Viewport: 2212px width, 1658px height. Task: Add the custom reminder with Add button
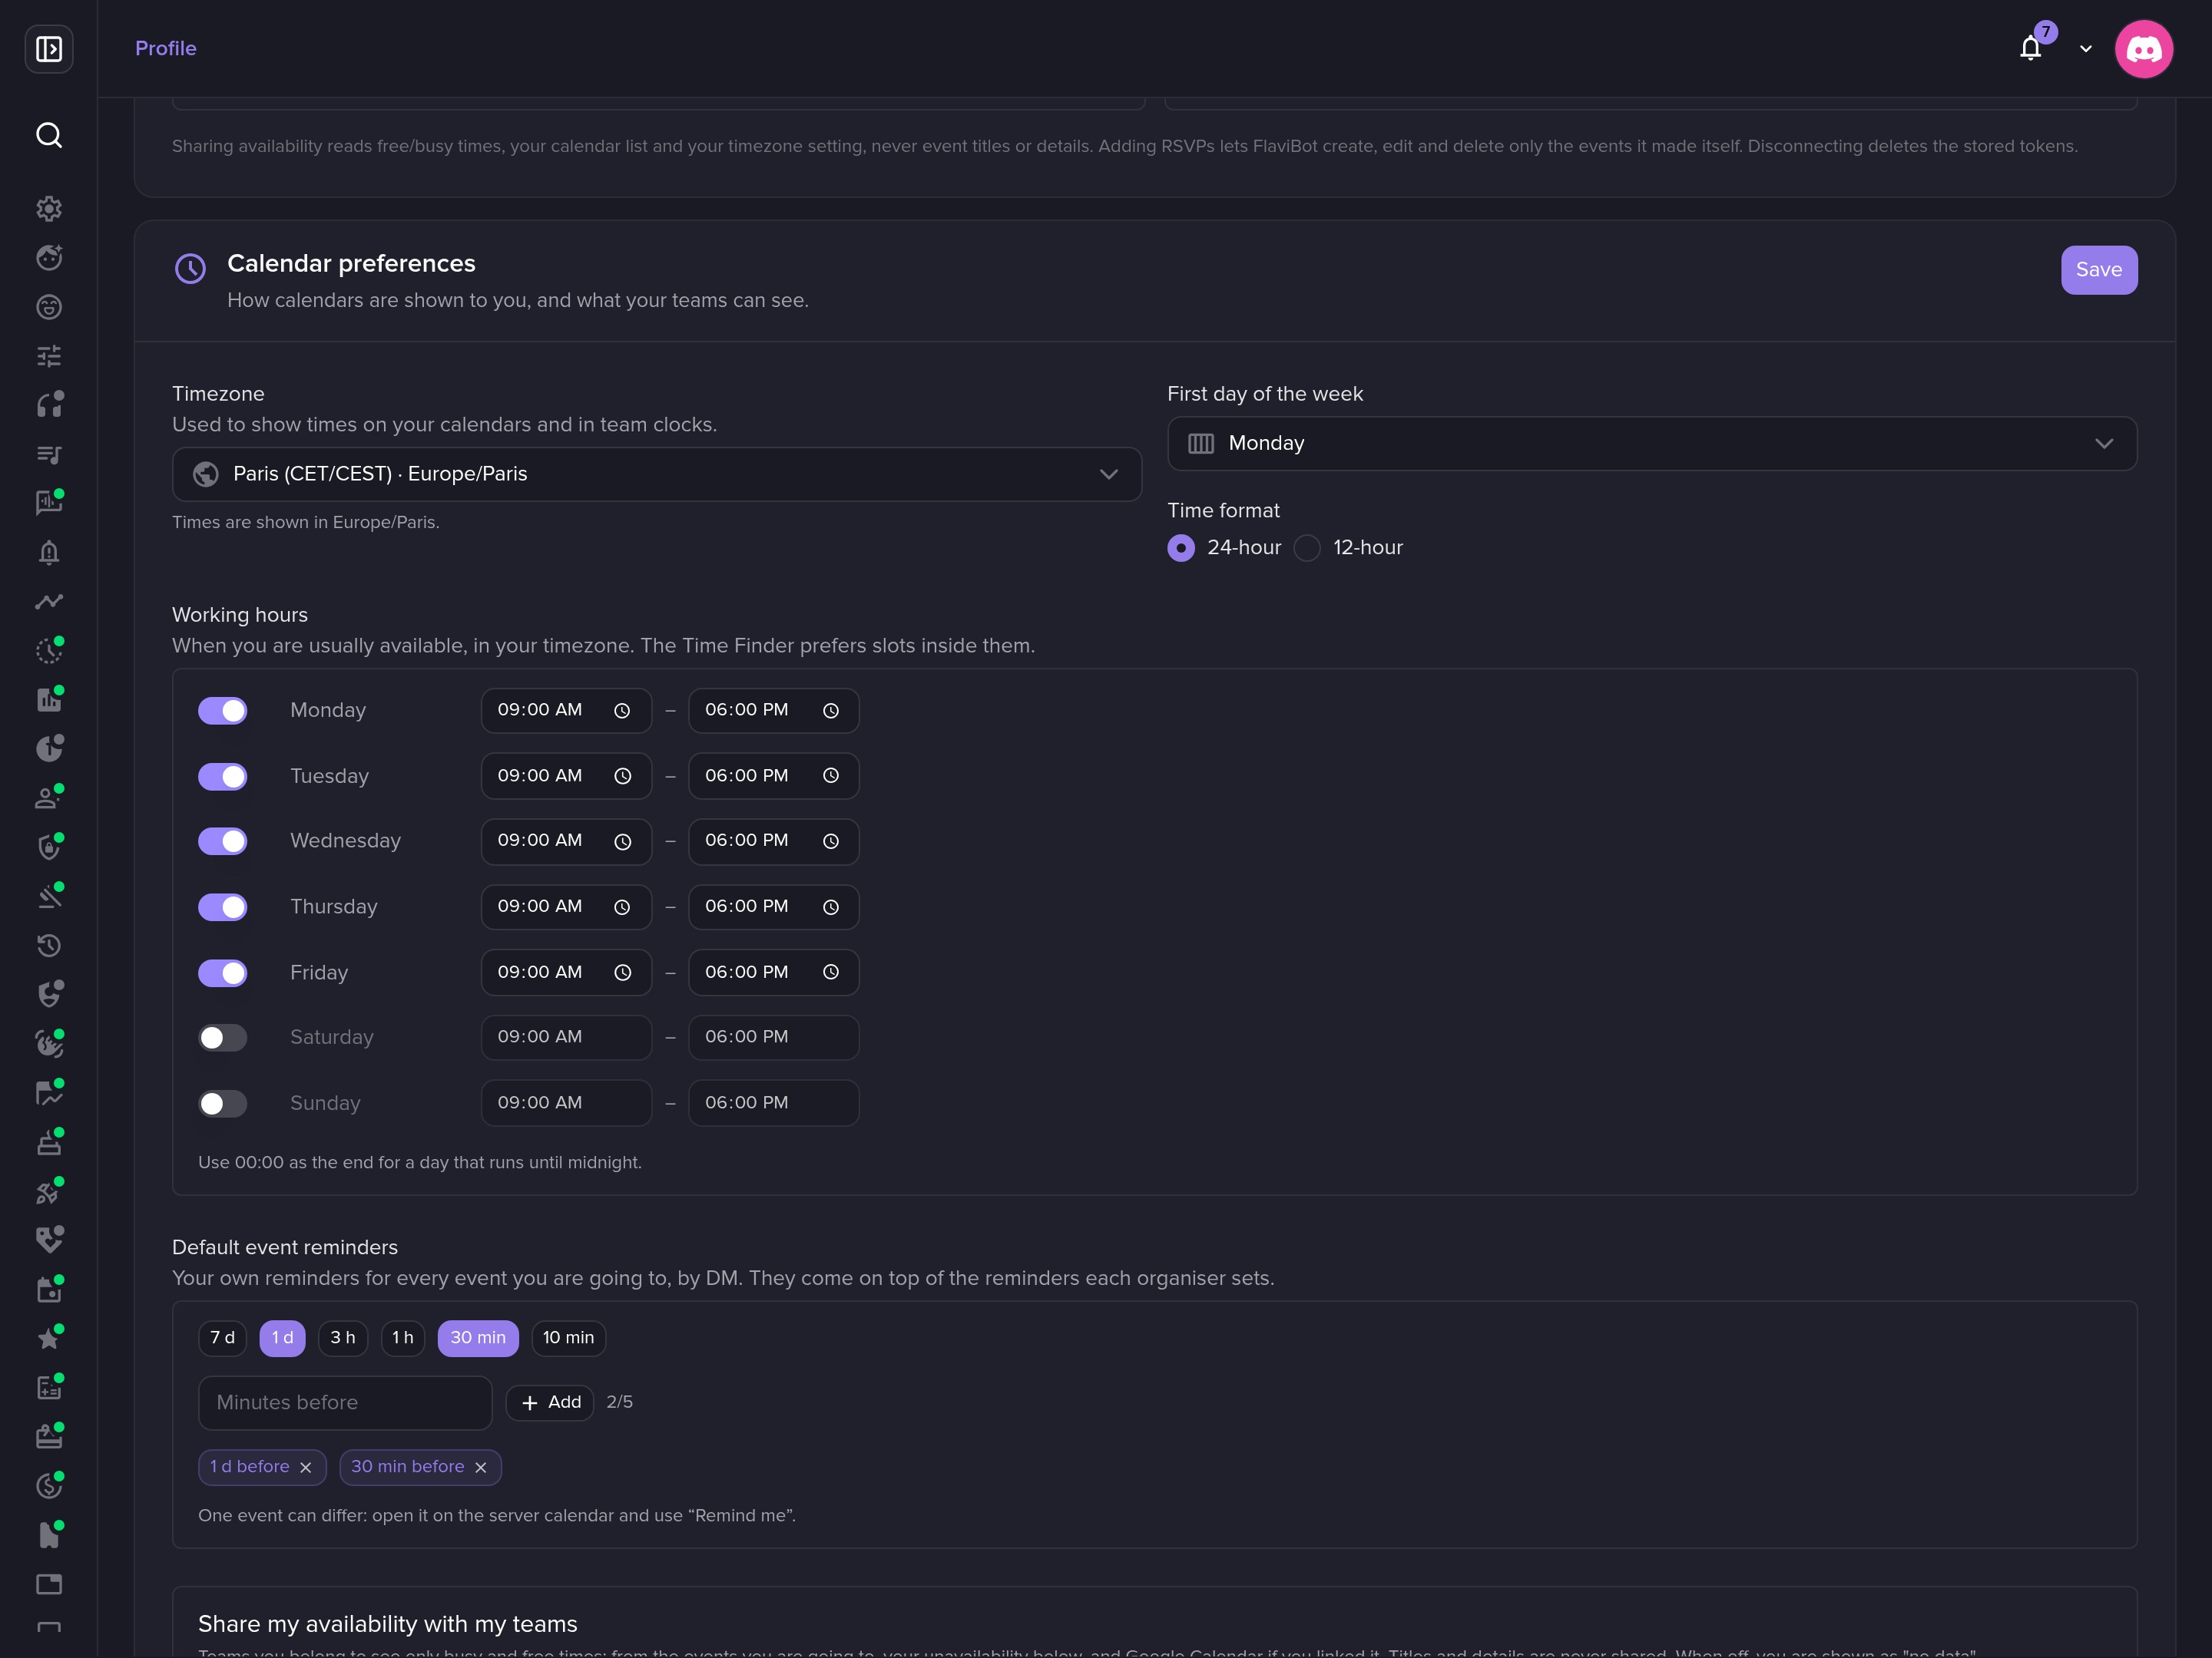click(550, 1402)
